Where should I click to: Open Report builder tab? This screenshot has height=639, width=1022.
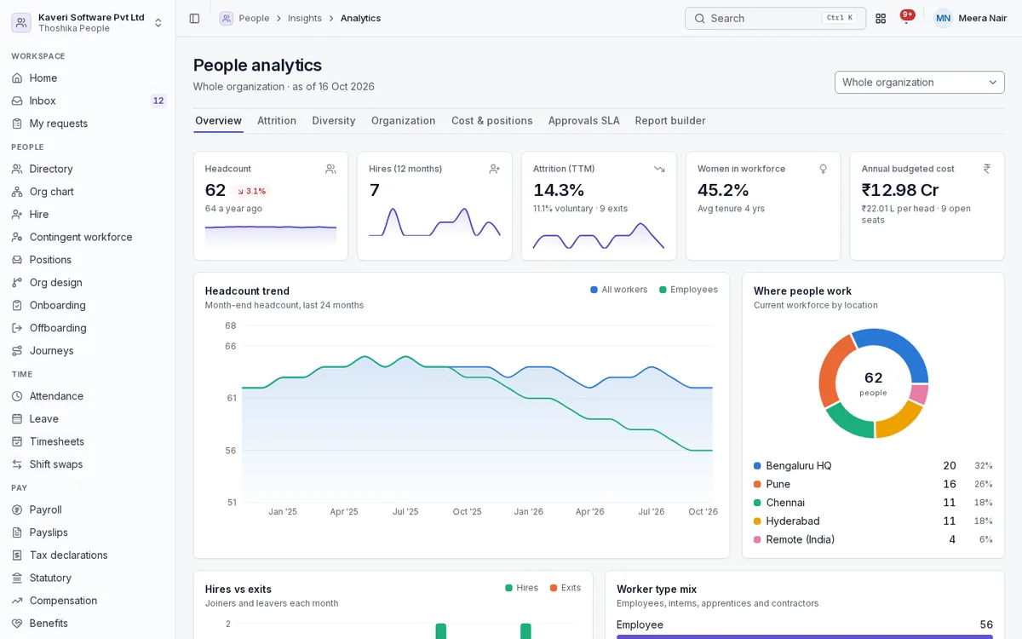pos(670,121)
